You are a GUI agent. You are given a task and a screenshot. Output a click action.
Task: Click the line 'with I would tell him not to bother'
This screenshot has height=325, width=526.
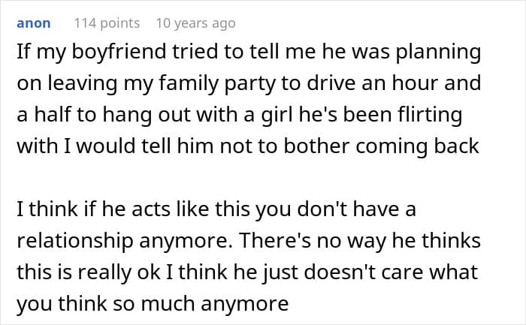click(x=248, y=146)
